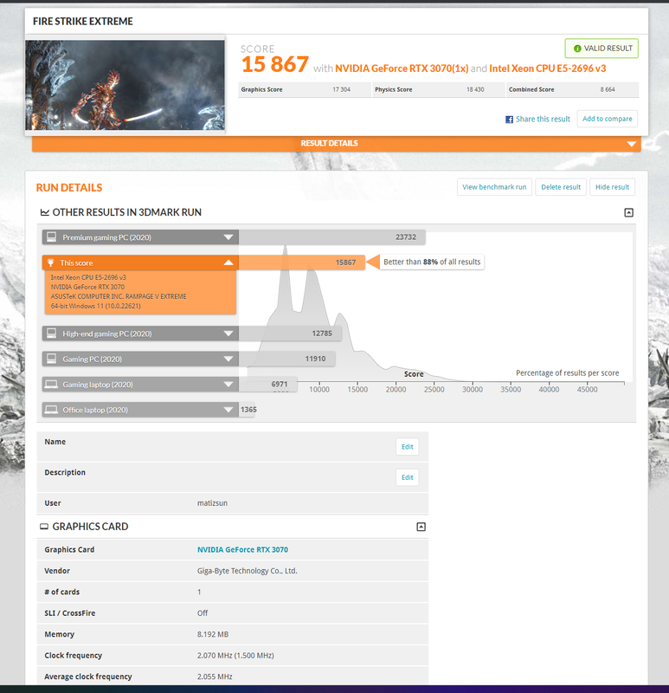Click the monitor icon for Gaming PC (2020)
Viewport: 669px width, 693px height.
(51, 359)
